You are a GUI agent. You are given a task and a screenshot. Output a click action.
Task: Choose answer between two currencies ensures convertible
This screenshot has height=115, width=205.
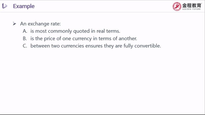click(95, 46)
